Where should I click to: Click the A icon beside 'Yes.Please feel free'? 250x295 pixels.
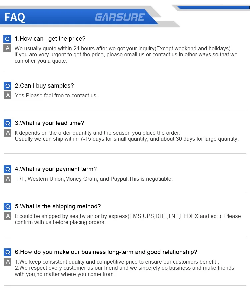tap(8, 95)
